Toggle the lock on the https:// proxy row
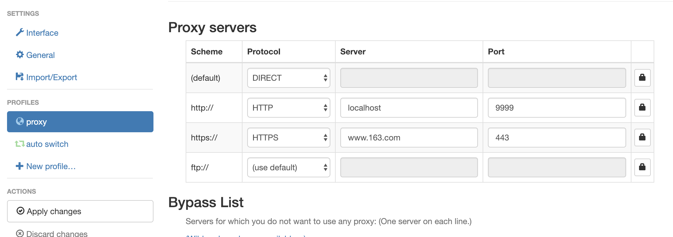 tap(642, 138)
